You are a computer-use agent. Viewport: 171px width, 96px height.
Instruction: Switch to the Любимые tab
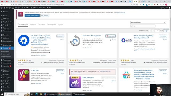(x=61, y=24)
